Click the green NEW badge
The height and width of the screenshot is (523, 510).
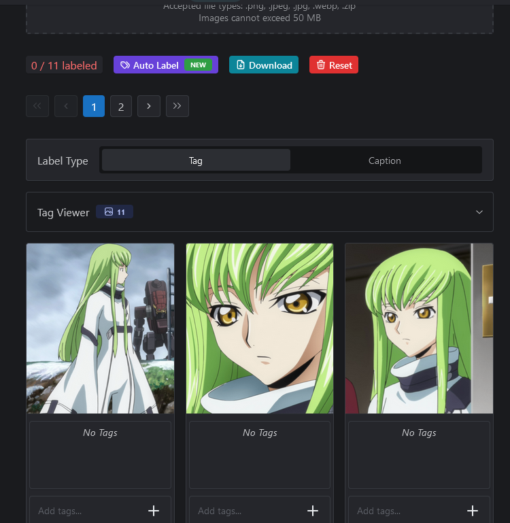click(x=198, y=65)
